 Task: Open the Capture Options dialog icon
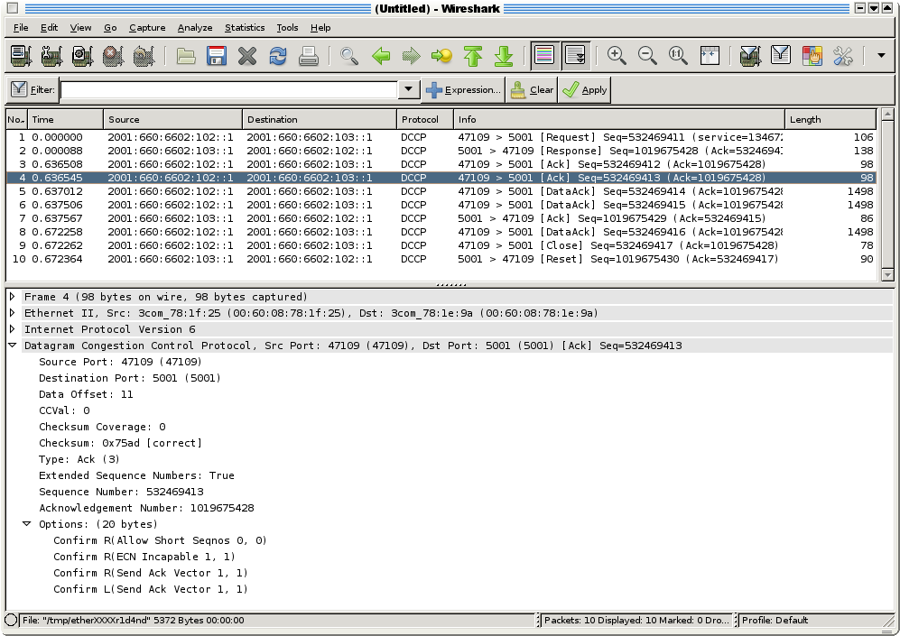point(51,55)
